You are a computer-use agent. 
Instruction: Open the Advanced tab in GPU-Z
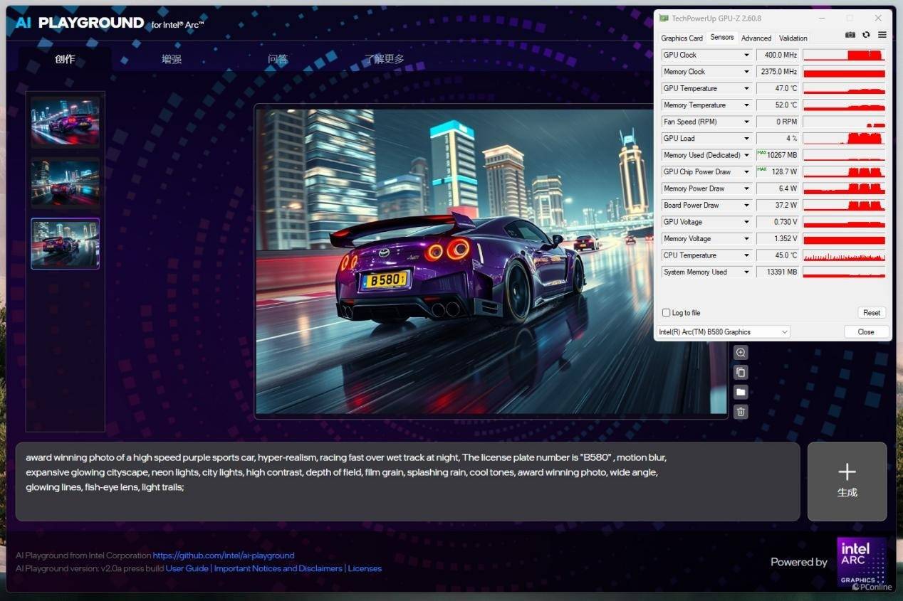(x=756, y=38)
